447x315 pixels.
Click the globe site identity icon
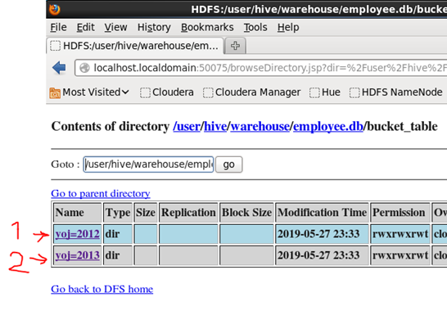coord(84,68)
